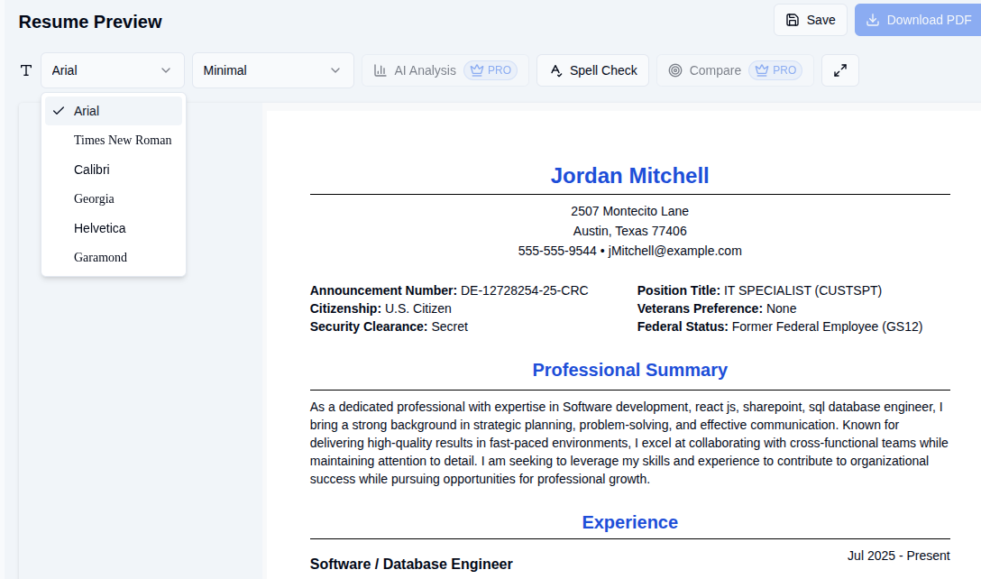Click the jMitchell@example.com email address
The height and width of the screenshot is (579, 981).
(x=675, y=251)
